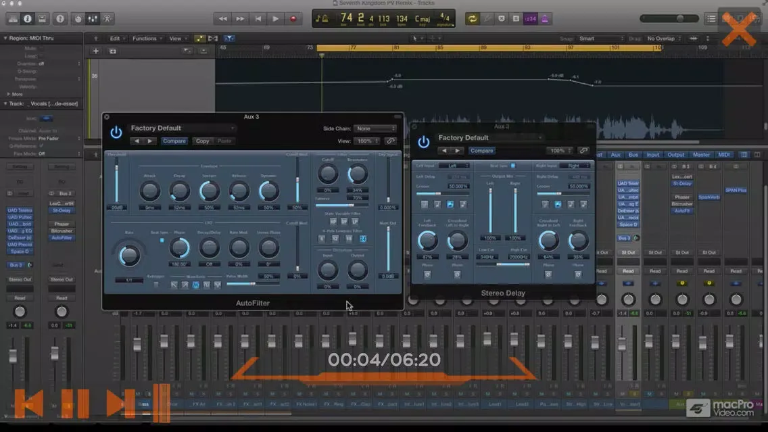768x432 pixels.
Task: Open Stereo Delay Right Input dropdown
Action: 575,166
